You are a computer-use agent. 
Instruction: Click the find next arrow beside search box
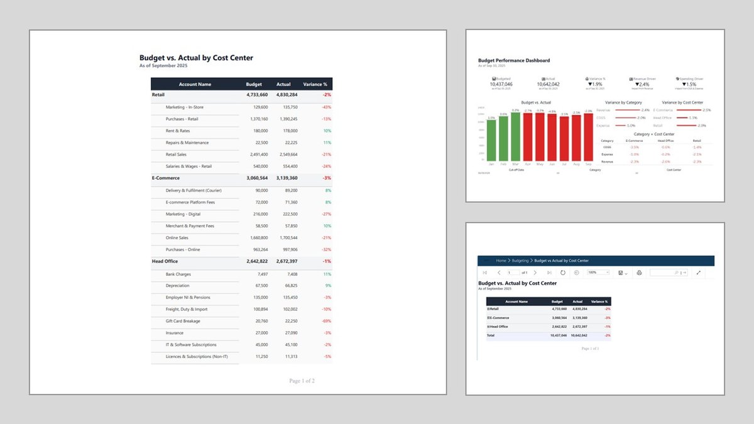pos(685,273)
